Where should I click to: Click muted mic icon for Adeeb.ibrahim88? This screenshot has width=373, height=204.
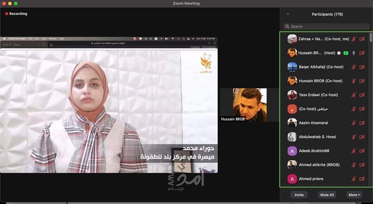coord(354,151)
